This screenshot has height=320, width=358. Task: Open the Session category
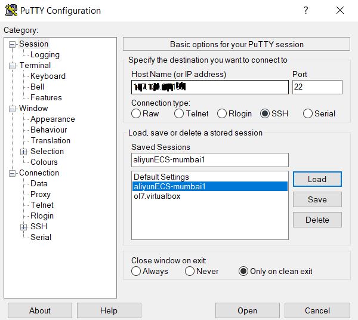pos(33,44)
